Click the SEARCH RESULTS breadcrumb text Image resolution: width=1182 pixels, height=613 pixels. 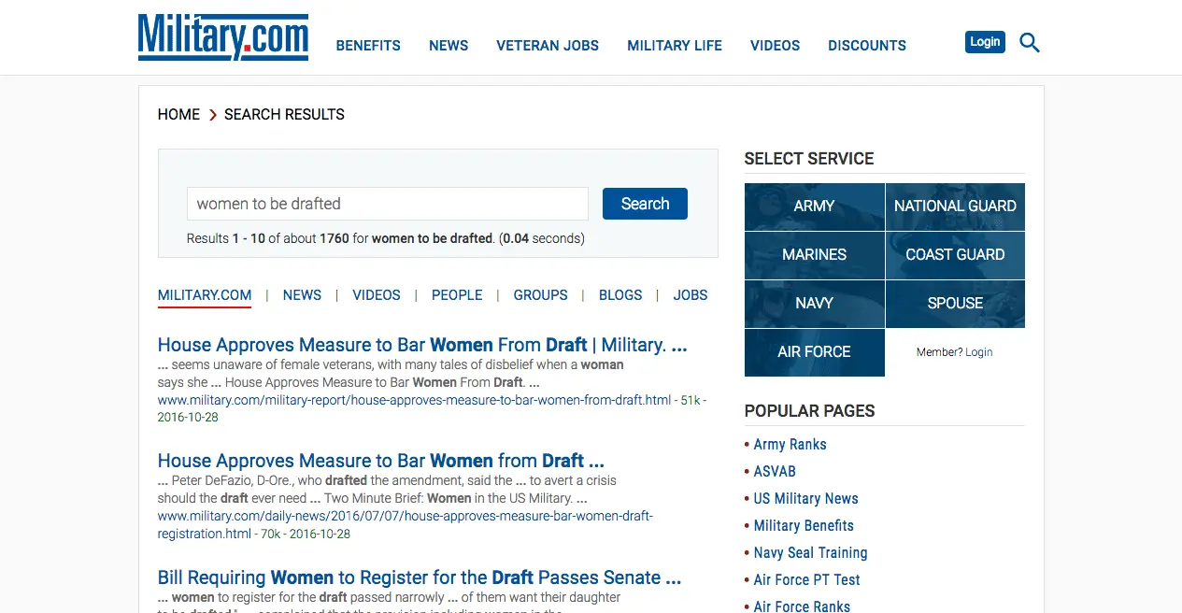[284, 114]
